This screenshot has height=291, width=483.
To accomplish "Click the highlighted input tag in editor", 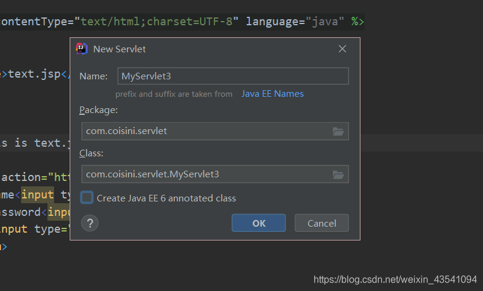I will [37, 195].
